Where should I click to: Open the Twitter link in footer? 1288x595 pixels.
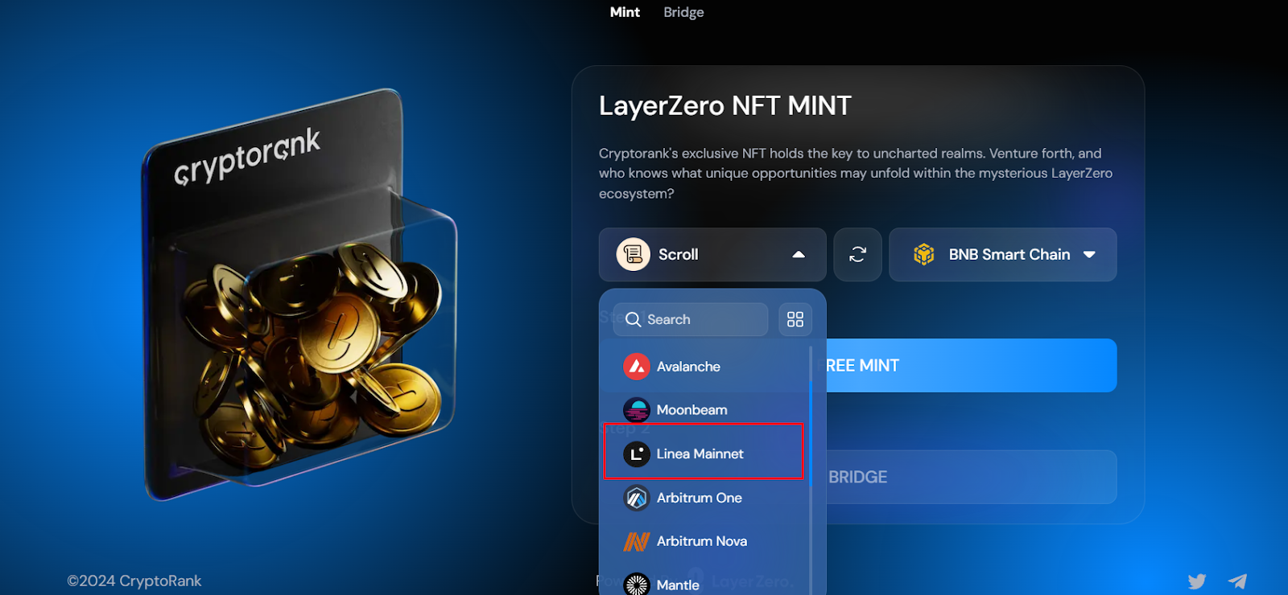[1197, 581]
